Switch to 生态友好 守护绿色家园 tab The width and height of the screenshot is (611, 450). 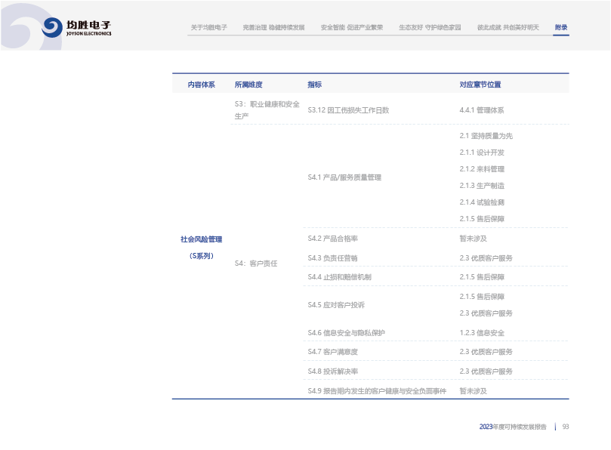(430, 27)
